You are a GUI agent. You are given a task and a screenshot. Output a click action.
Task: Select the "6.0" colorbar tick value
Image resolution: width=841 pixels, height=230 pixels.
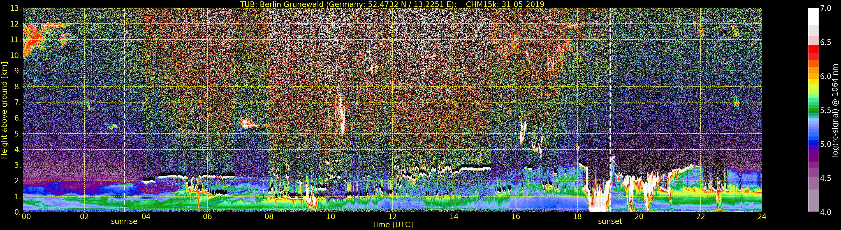[826, 76]
